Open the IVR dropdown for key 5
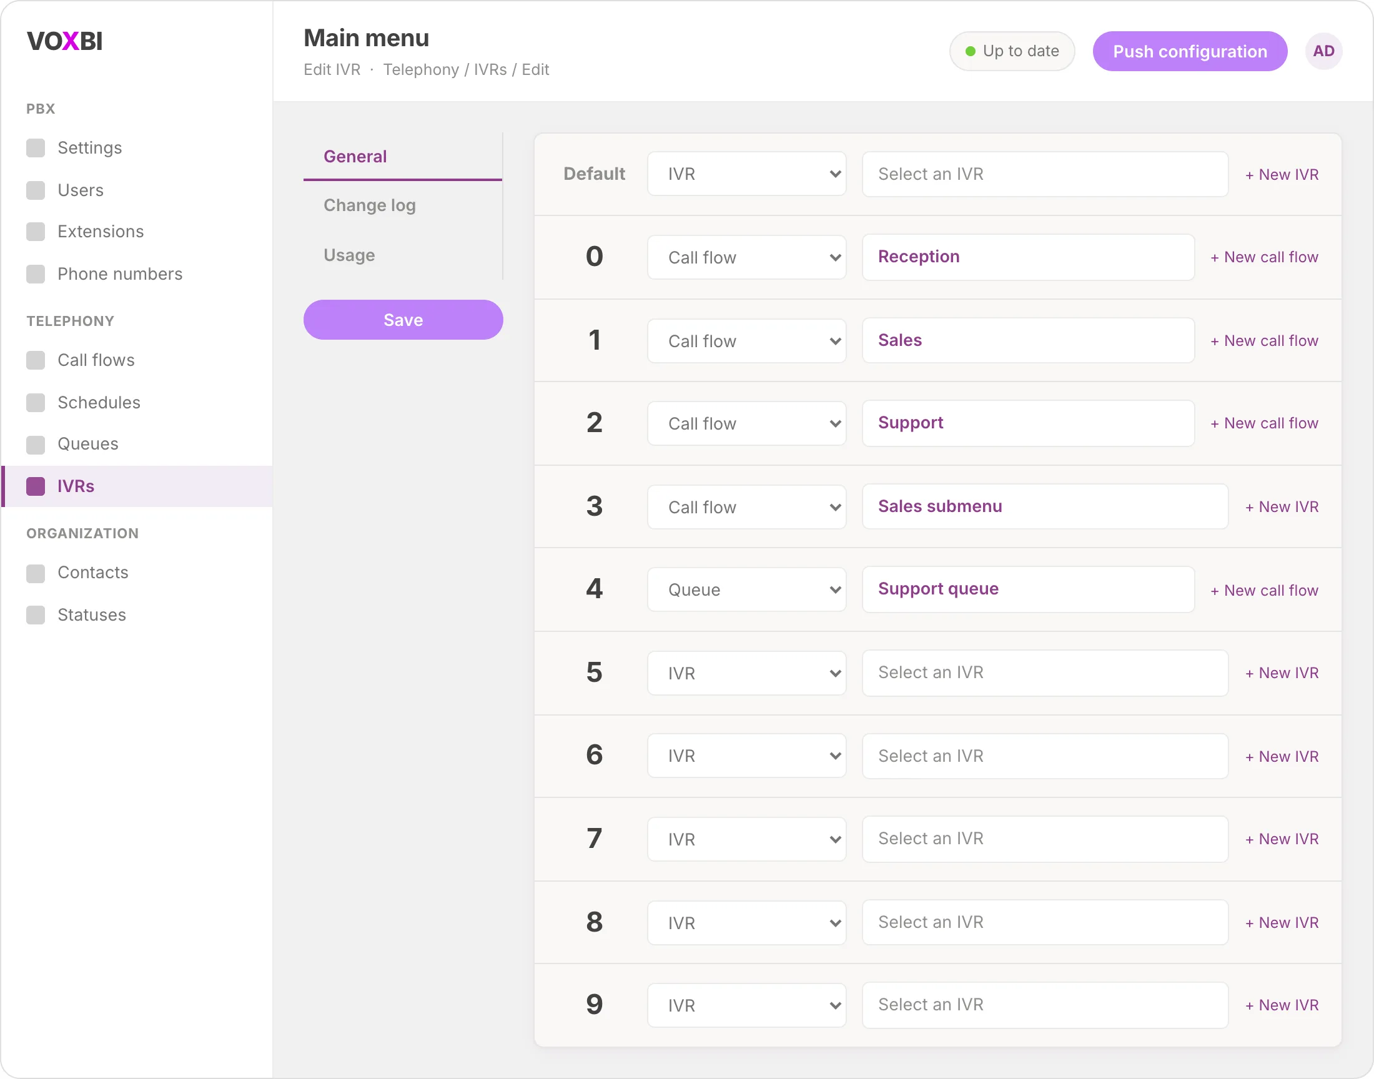The image size is (1374, 1079). [x=747, y=673]
